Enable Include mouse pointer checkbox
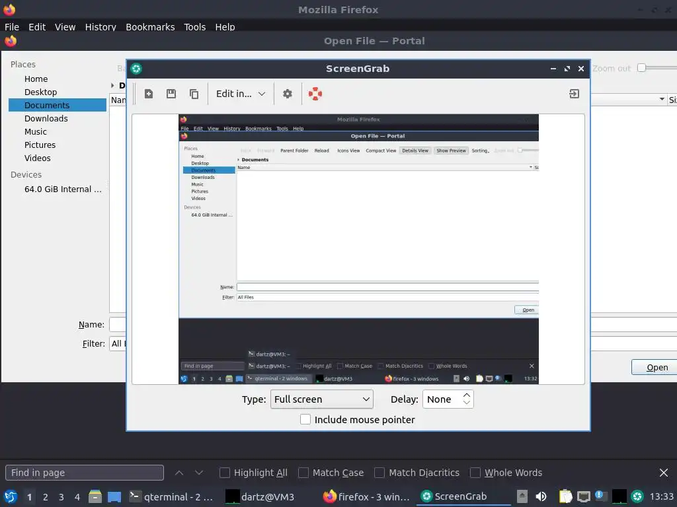 (x=305, y=419)
